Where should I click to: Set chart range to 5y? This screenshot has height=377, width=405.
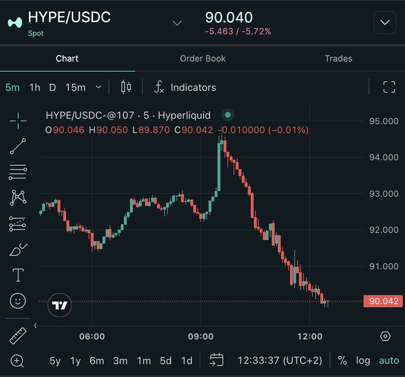(x=55, y=360)
